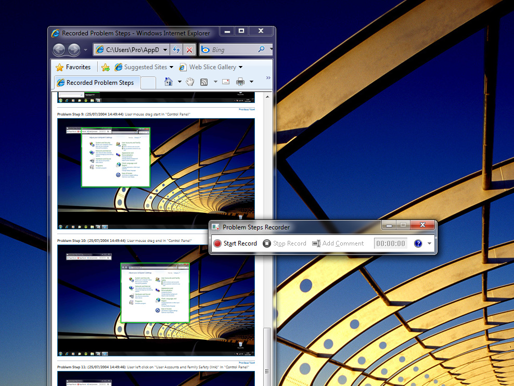The width and height of the screenshot is (514, 386).
Task: Click the Problem Step 10 screenshot thumbnail
Action: pos(156,301)
